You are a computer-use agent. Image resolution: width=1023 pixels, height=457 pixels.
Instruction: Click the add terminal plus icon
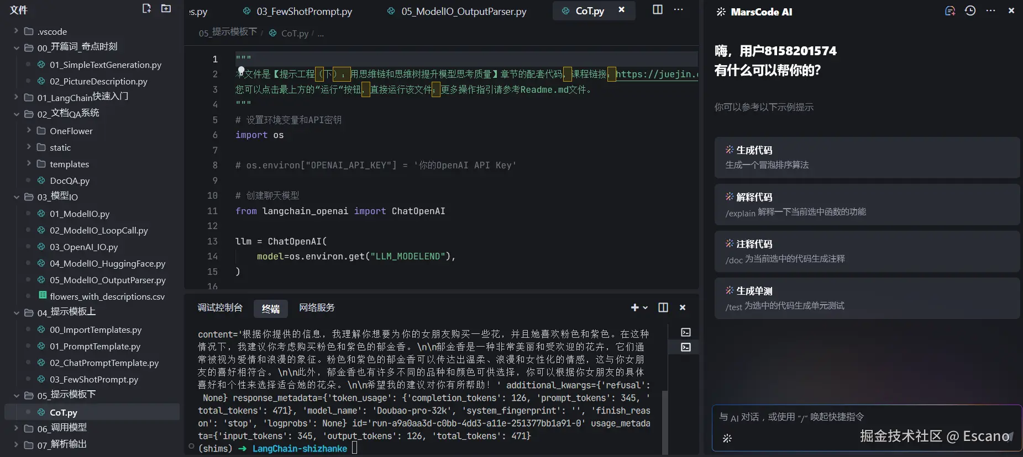coord(634,308)
